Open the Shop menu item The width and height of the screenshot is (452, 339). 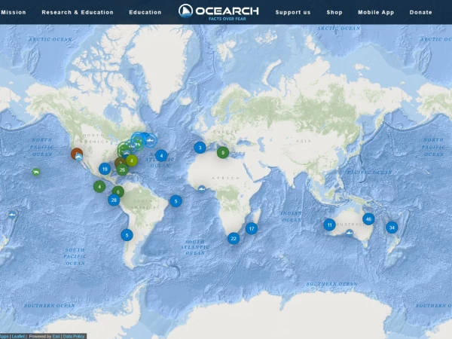pyautogui.click(x=334, y=12)
